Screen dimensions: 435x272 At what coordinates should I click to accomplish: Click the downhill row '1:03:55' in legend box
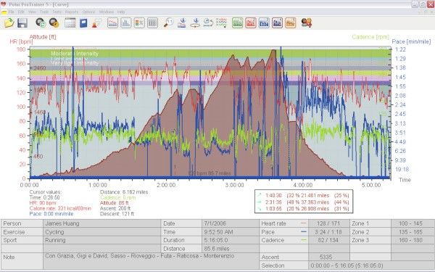click(304, 208)
